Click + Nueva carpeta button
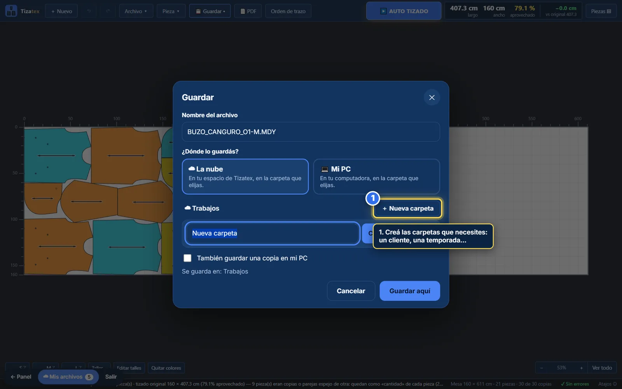This screenshot has height=389, width=622. (407, 209)
